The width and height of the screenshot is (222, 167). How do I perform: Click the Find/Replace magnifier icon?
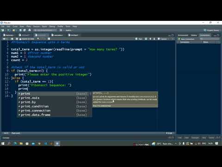(x=38, y=39)
